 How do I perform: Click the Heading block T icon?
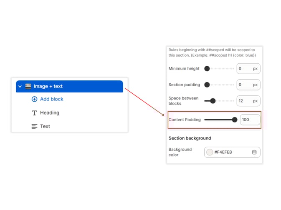pyautogui.click(x=35, y=113)
